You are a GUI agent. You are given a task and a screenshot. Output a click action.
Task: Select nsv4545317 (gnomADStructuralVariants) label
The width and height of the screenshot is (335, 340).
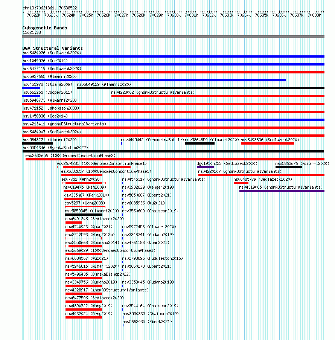tap(164, 180)
